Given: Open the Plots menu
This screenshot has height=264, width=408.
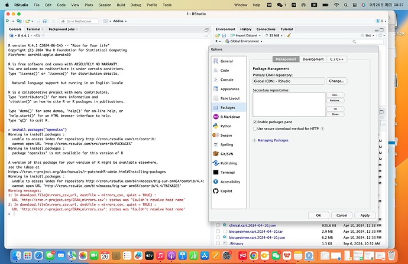Looking at the screenshot, I should (x=89, y=5).
